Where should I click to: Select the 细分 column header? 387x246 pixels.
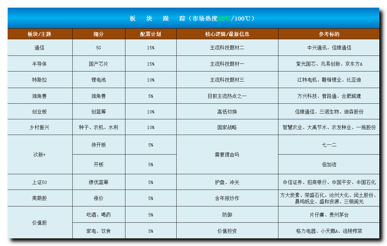(99, 34)
